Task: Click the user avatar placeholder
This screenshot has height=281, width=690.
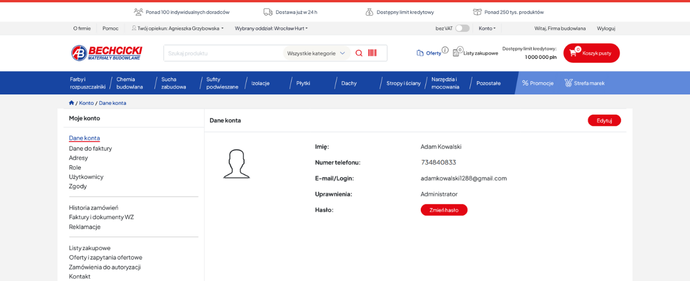Action: [237, 164]
